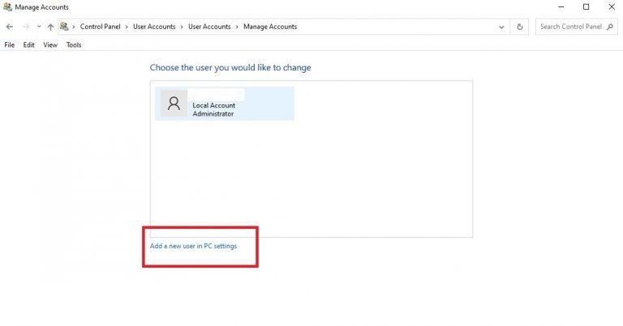Image resolution: width=623 pixels, height=326 pixels.
Task: Open the Edit menu
Action: [28, 44]
